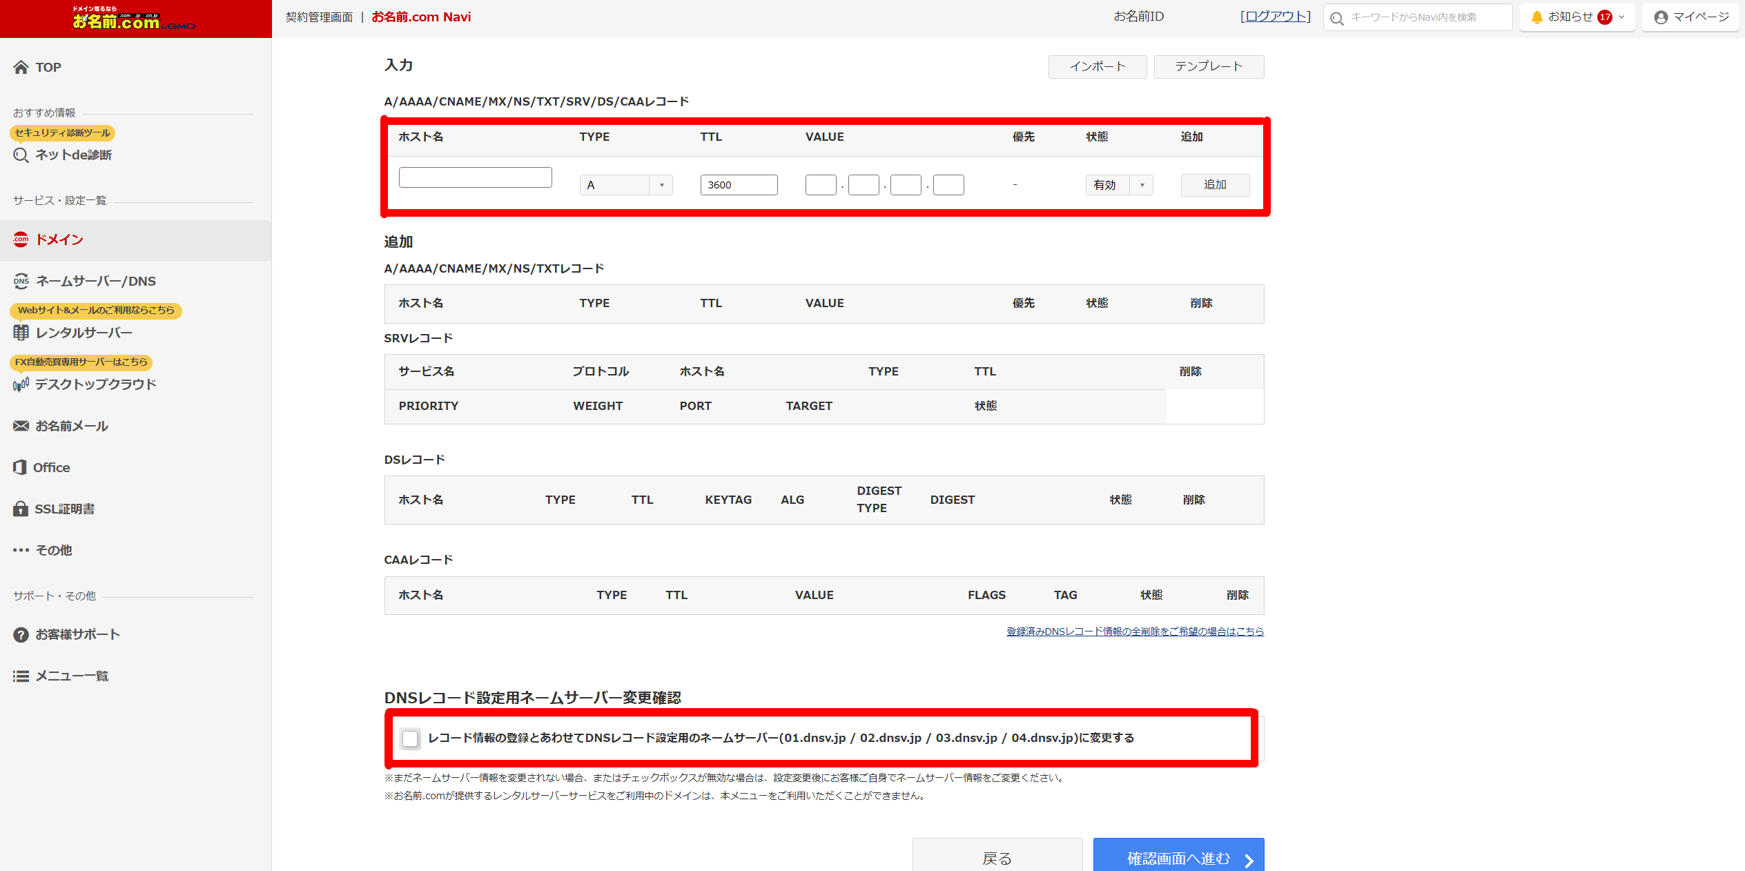Image resolution: width=1745 pixels, height=871 pixels.
Task: Click the TOP home icon
Action: (x=21, y=67)
